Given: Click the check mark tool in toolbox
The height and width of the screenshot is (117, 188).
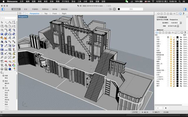Looking at the screenshot, I should [x=6, y=53].
